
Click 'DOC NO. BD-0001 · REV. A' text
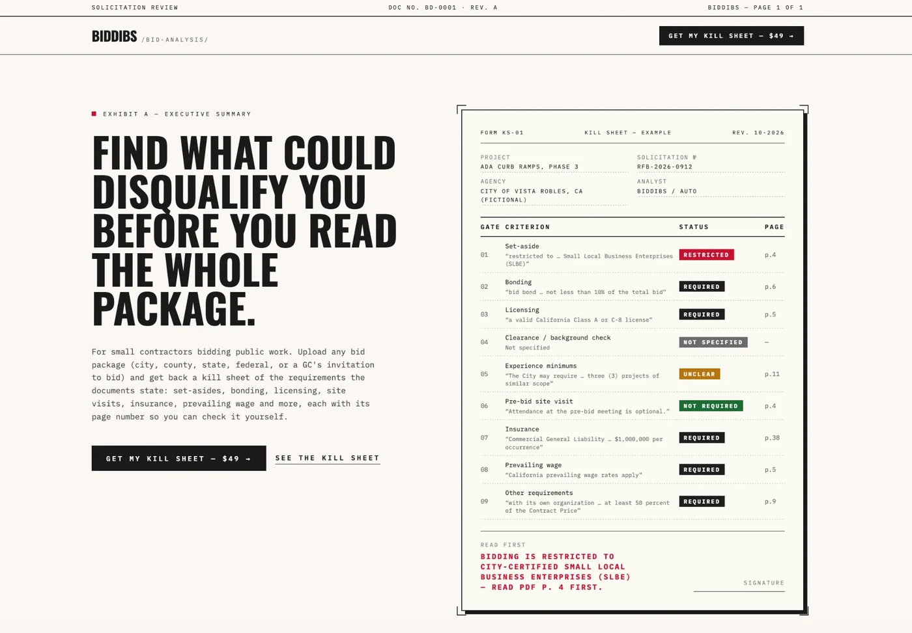(x=443, y=8)
